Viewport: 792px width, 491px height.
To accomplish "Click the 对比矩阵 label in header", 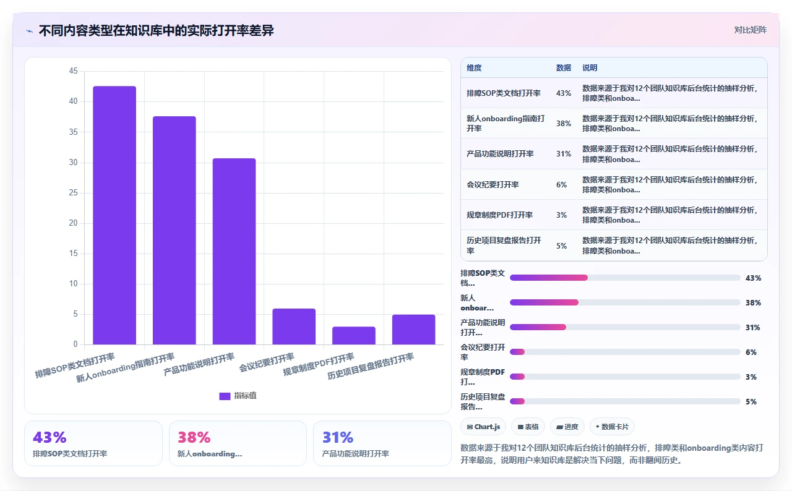I will pyautogui.click(x=751, y=30).
